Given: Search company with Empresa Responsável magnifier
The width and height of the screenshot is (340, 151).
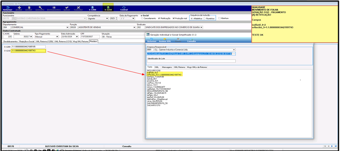Looking at the screenshot, I should pyautogui.click(x=156, y=50).
